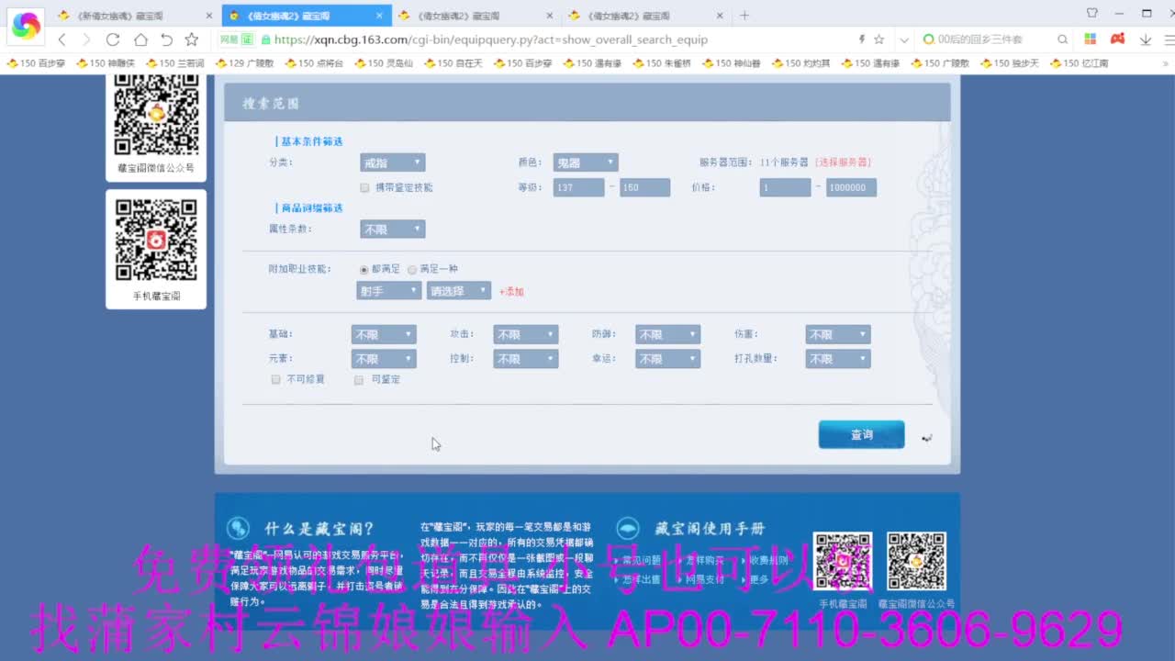
Task: Click the blue 查询 search button
Action: click(861, 434)
